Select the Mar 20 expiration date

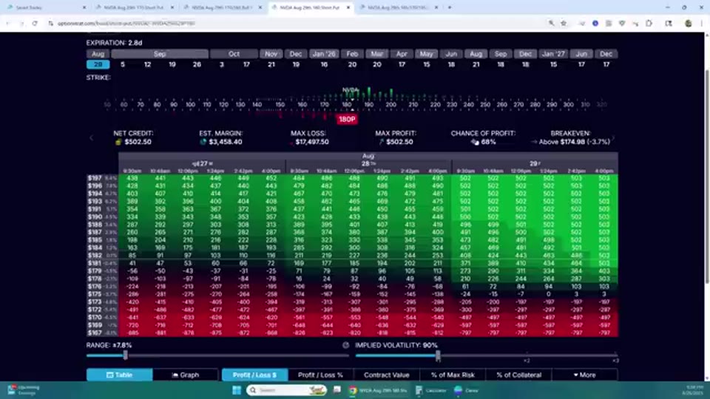(x=376, y=64)
